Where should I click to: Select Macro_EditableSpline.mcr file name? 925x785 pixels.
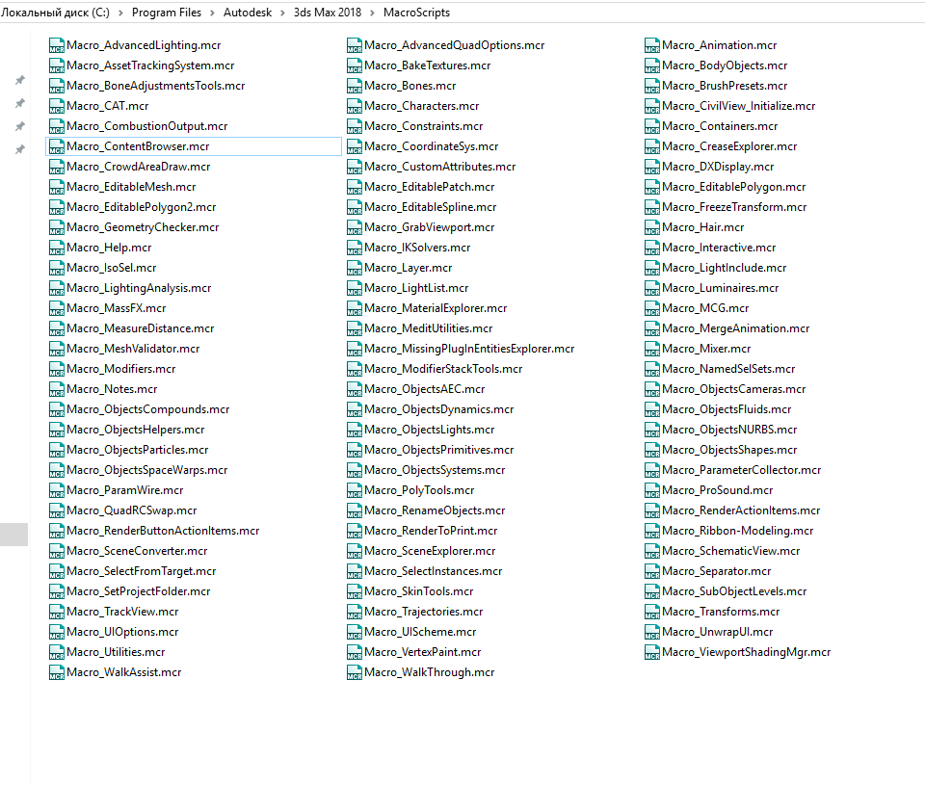(431, 207)
